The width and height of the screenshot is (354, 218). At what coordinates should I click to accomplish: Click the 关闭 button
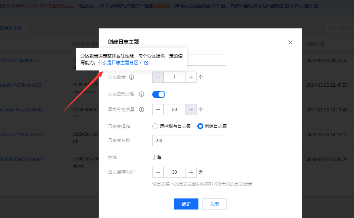[214, 204]
